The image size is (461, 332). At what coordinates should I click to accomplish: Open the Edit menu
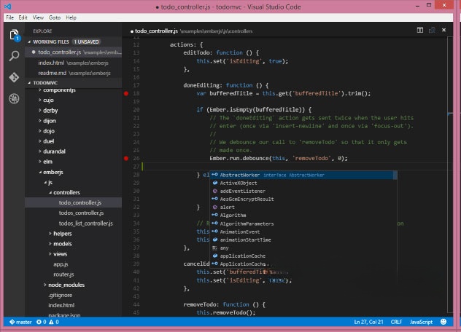23,17
